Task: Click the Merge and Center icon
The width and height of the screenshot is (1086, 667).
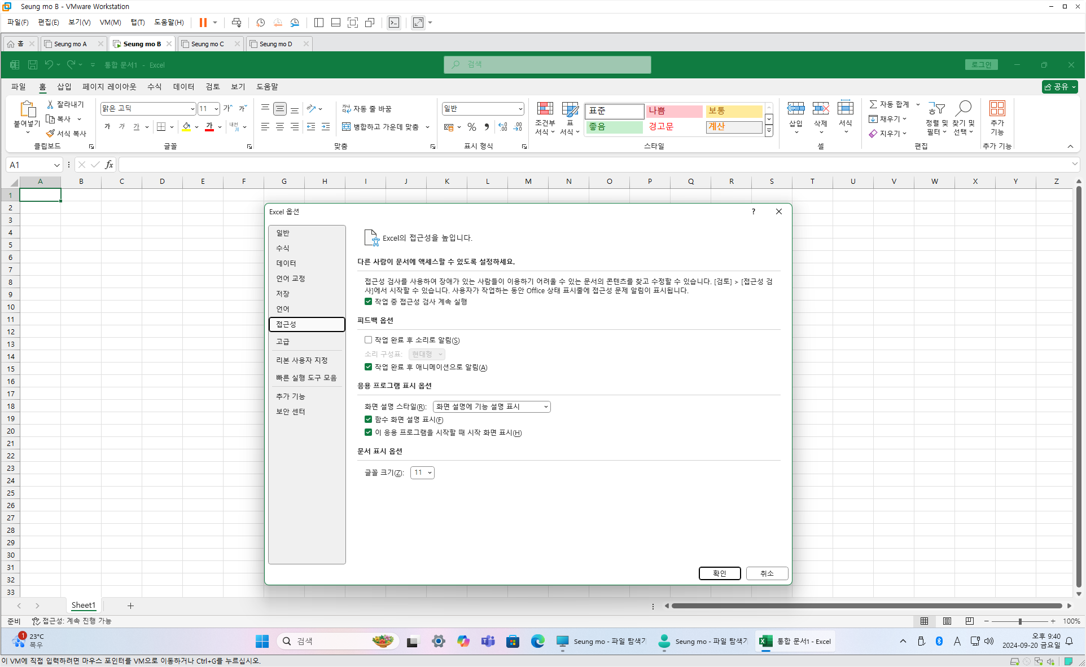Action: pos(347,127)
